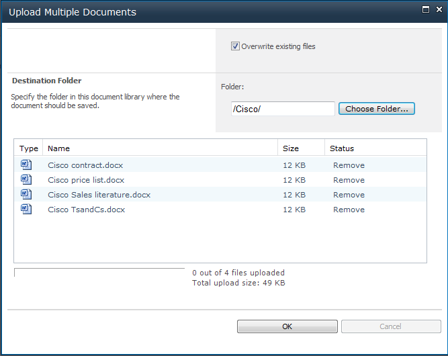Close the Upload Multiple Documents dialog
The width and height of the screenshot is (448, 356).
438,10
